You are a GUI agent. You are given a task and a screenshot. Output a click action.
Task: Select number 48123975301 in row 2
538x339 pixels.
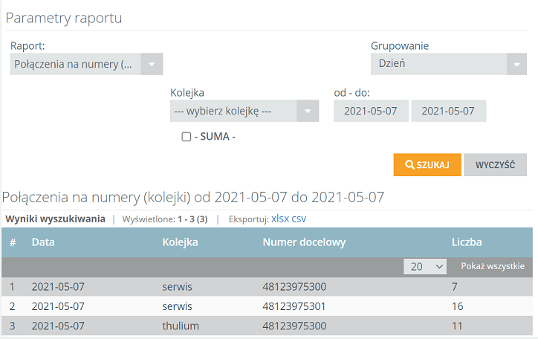point(294,306)
